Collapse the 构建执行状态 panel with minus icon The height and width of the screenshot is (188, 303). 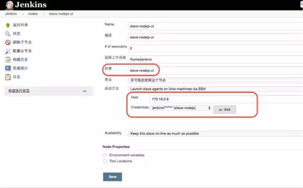[85, 91]
